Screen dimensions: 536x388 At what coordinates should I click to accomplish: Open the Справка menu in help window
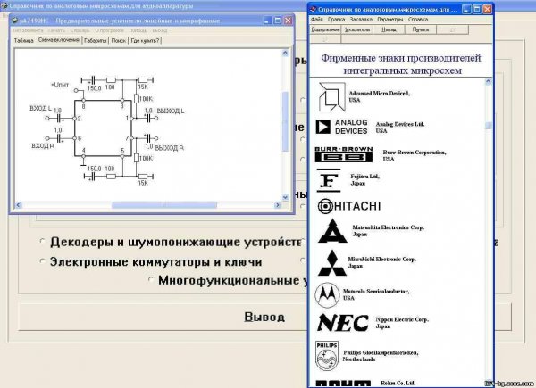pyautogui.click(x=418, y=20)
